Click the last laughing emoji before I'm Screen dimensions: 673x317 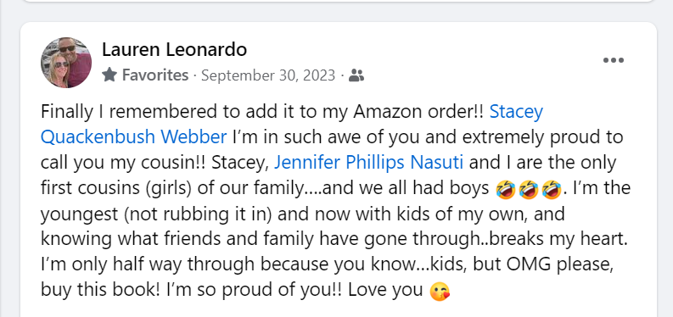551,189
